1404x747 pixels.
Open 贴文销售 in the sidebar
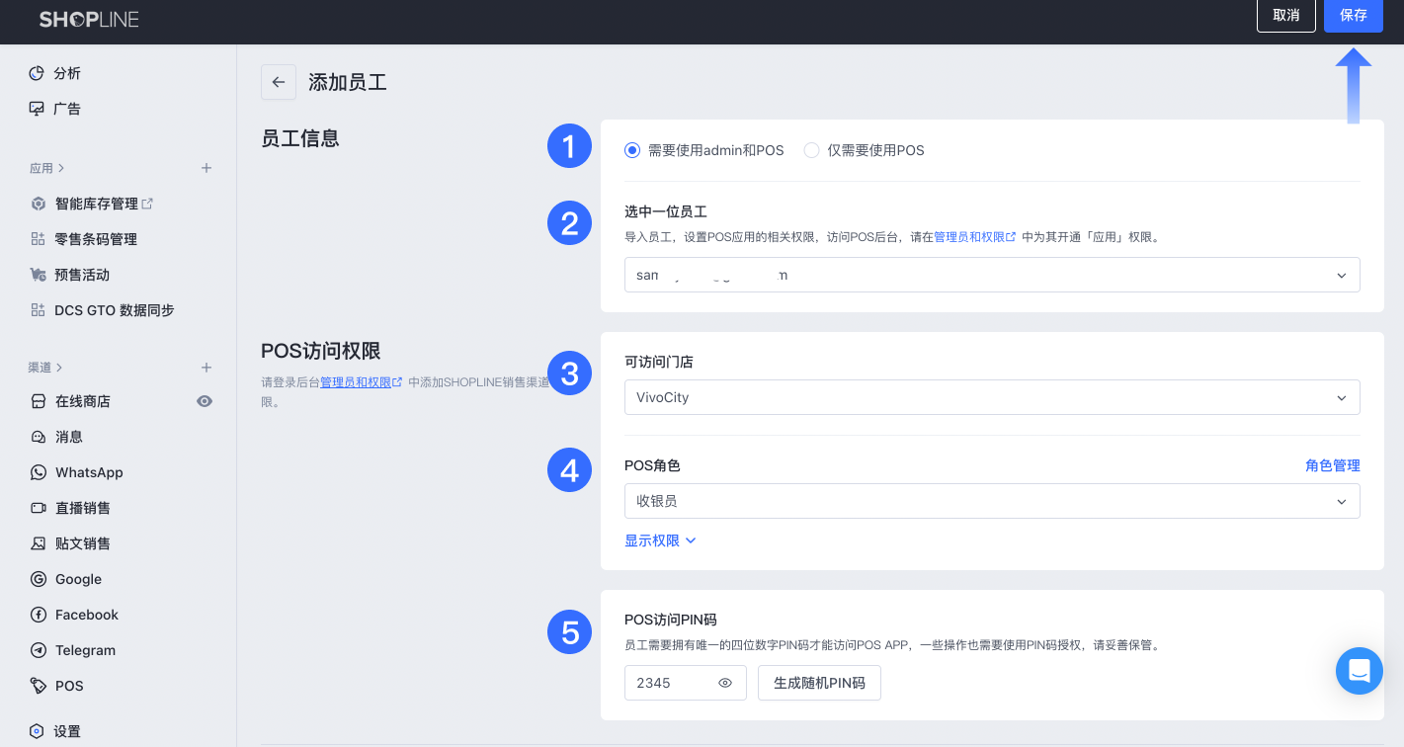83,543
